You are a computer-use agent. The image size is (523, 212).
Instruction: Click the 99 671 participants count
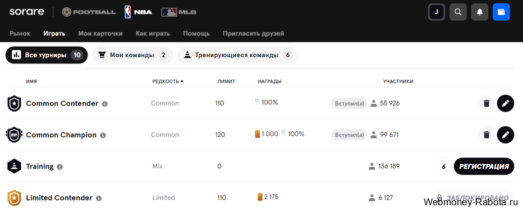(x=389, y=135)
